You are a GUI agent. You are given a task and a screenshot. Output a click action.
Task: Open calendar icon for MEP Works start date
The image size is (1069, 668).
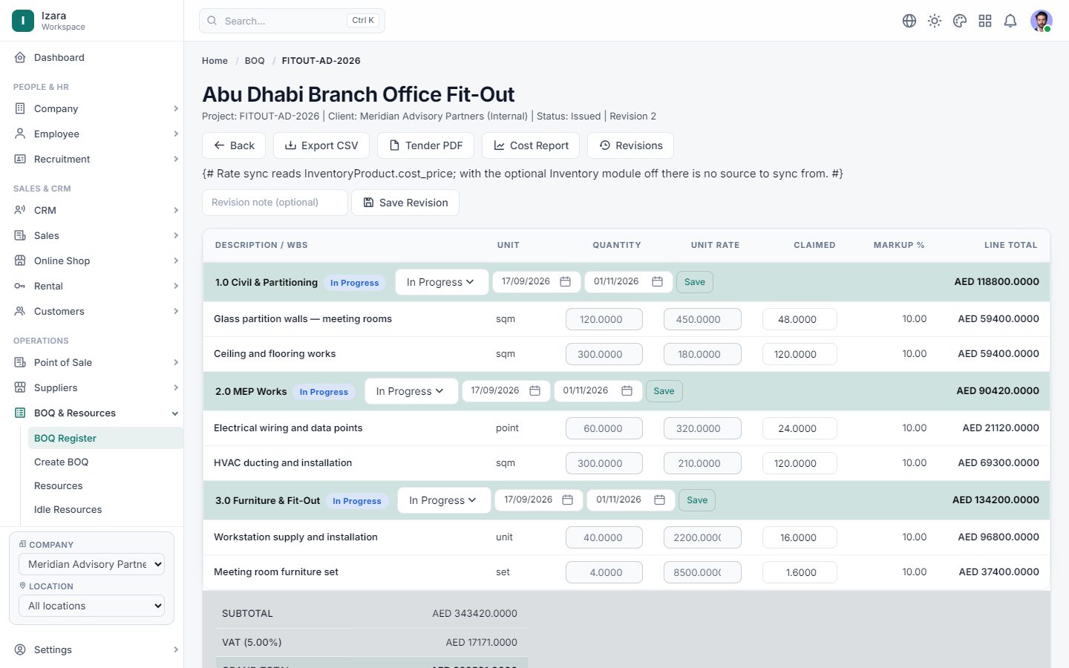click(534, 391)
